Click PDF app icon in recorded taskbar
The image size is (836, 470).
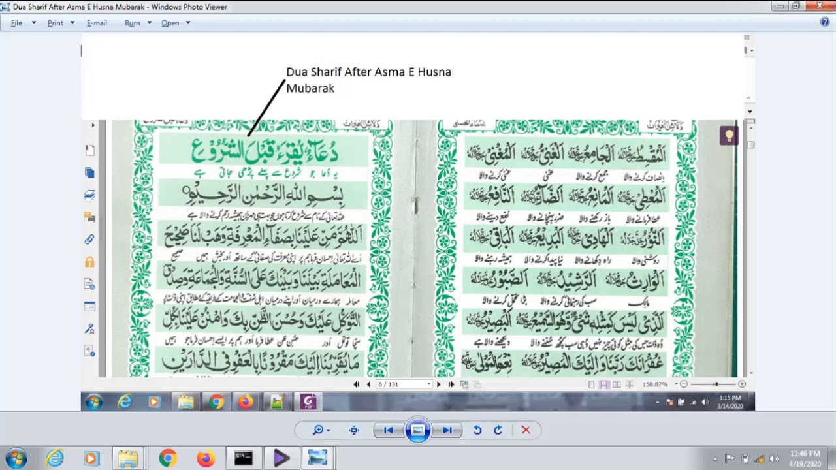tap(308, 402)
